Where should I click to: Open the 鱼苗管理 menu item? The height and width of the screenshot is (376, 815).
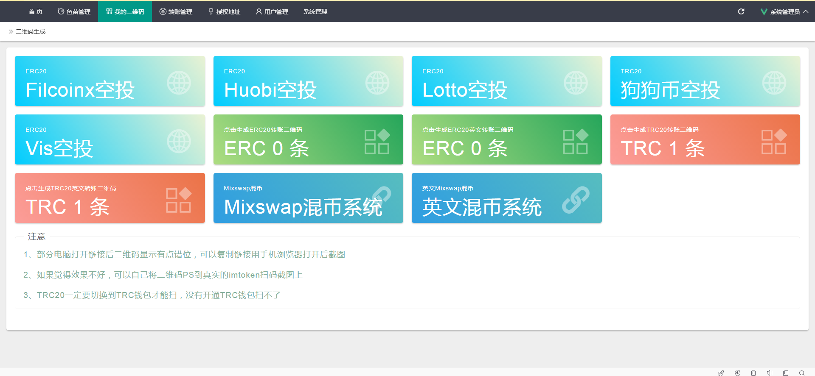point(74,12)
